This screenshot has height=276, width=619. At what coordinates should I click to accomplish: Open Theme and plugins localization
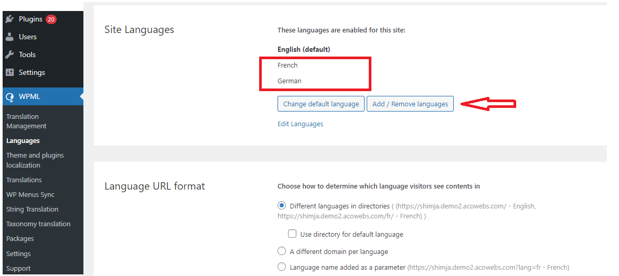[x=35, y=160]
